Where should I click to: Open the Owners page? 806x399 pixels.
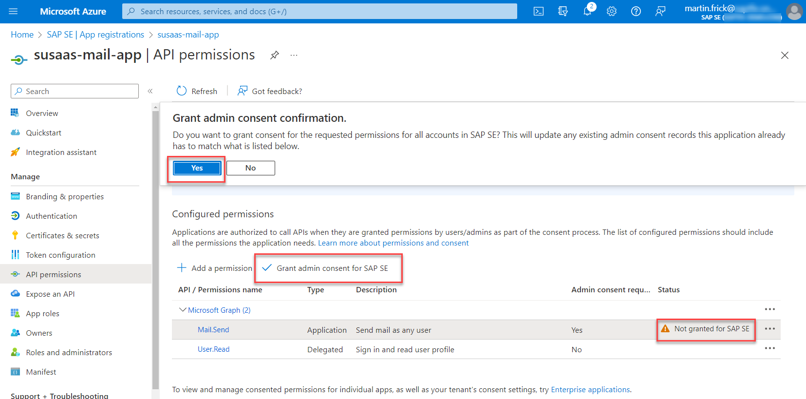39,333
